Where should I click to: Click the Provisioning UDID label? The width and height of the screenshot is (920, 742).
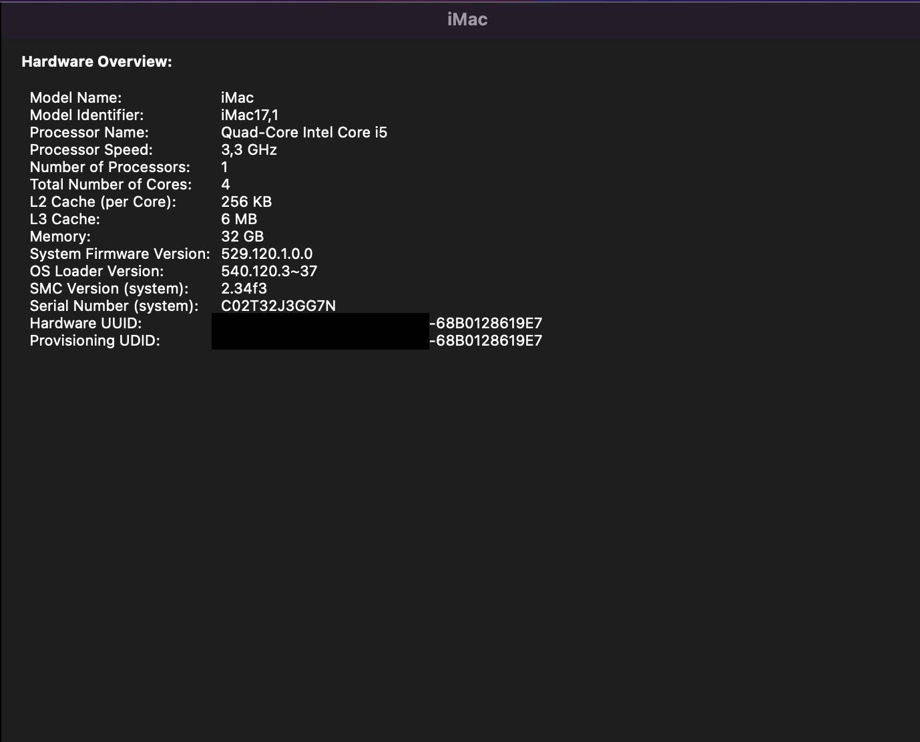[x=95, y=340]
